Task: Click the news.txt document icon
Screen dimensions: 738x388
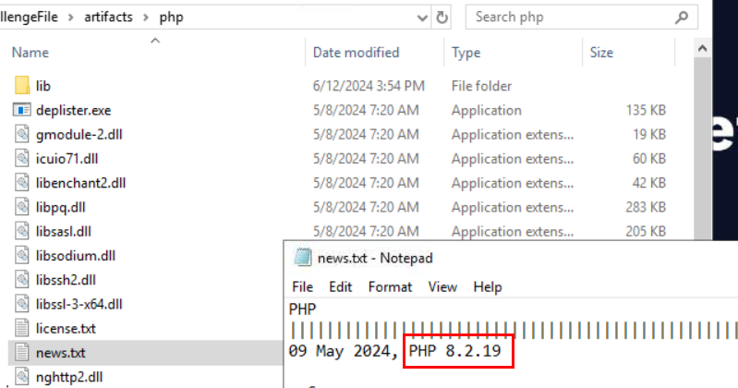Action: [x=21, y=353]
